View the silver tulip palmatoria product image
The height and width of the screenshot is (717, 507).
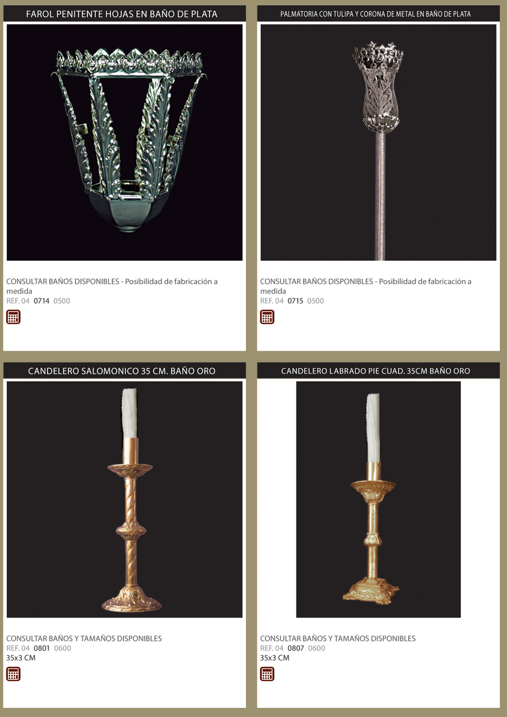[x=378, y=143]
